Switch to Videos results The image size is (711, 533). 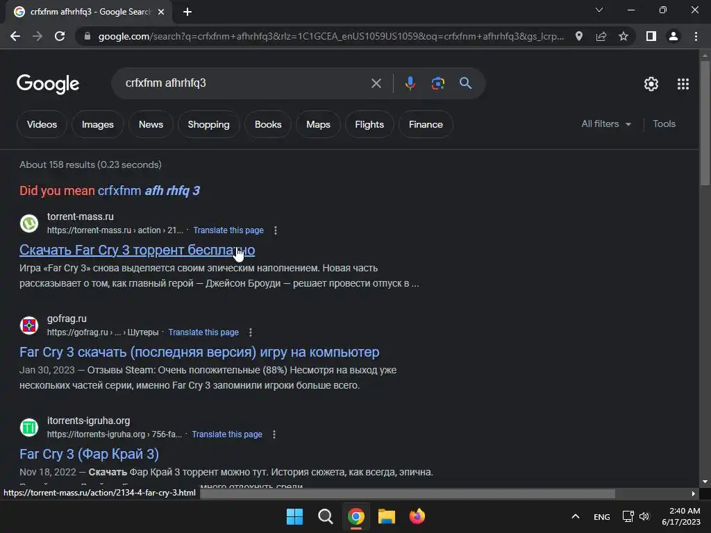coord(42,124)
